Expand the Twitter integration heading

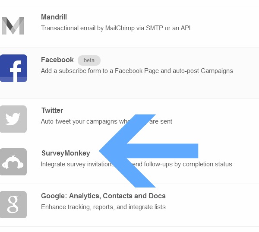52,110
